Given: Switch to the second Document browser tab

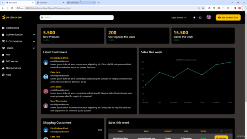Looking at the screenshot, I should 50,3.
